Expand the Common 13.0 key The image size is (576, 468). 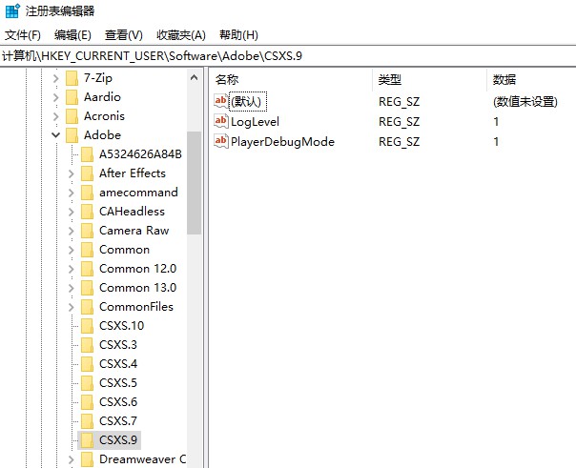tap(72, 288)
